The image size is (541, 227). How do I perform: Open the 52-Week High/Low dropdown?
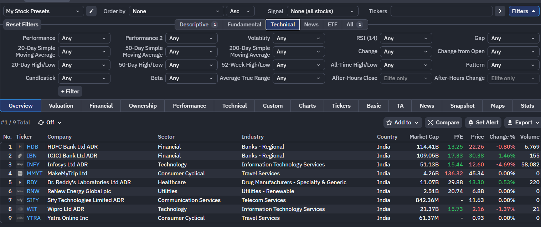(x=299, y=65)
